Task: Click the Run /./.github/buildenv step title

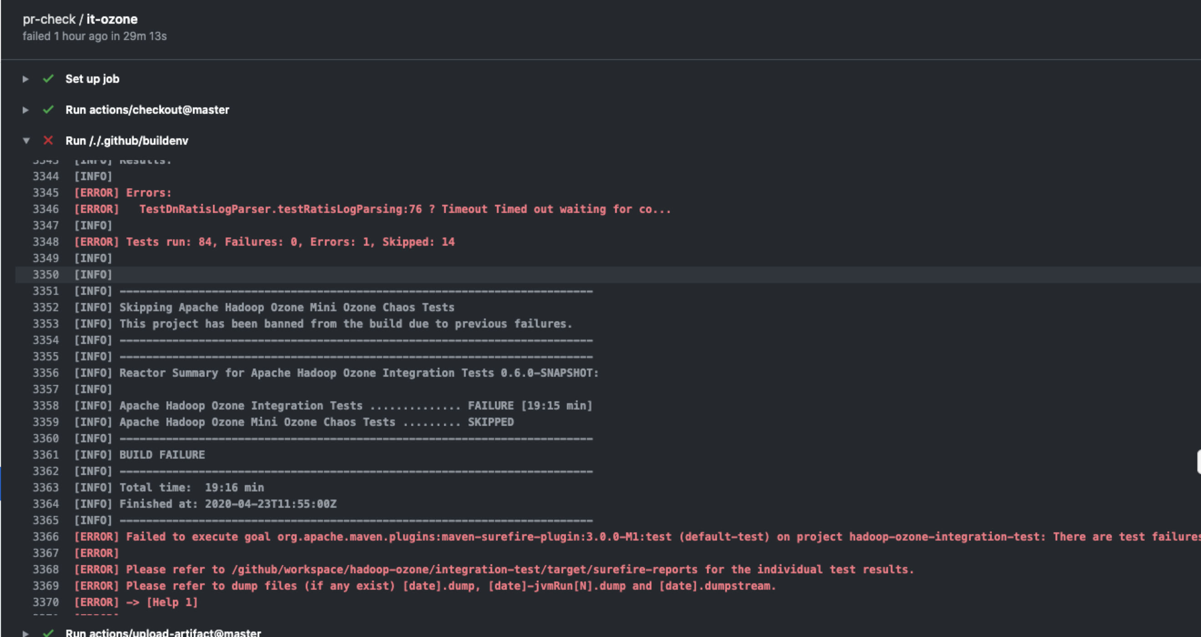Action: [x=127, y=140]
